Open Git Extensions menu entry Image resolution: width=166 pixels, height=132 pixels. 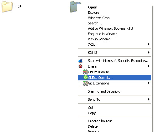click(114, 83)
